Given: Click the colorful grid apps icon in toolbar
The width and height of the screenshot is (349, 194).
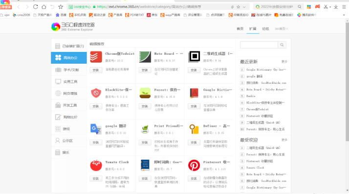Looking at the screenshot, I should pos(309,7).
